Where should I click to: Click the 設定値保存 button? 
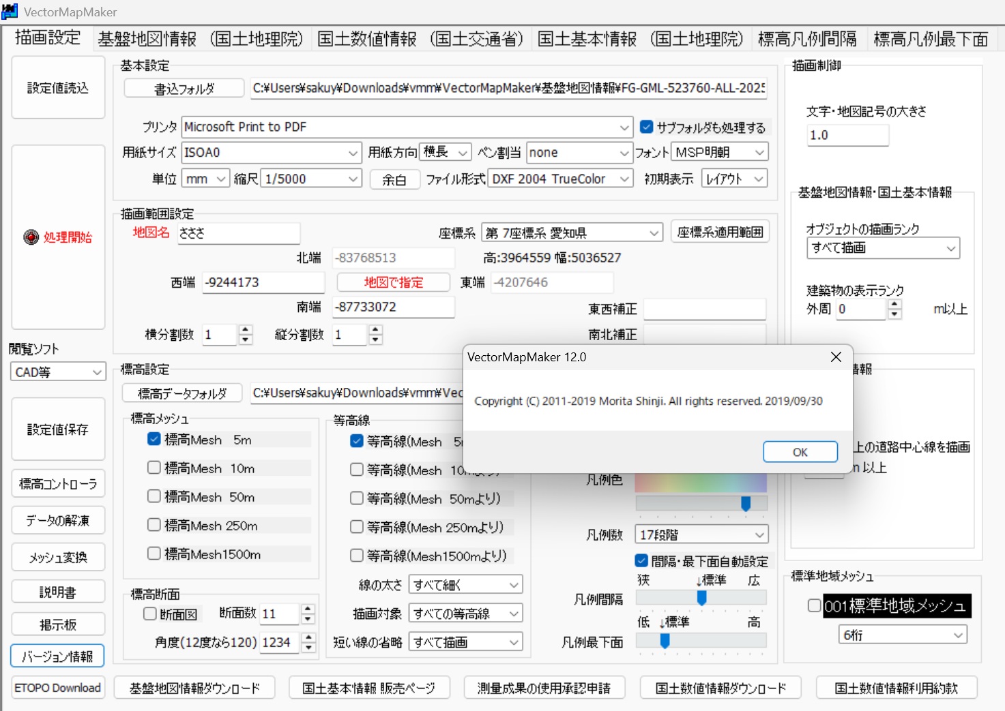click(58, 429)
